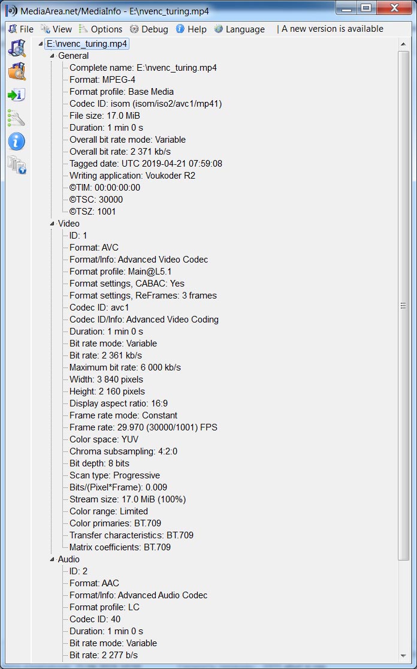Click the scrollbar down arrow
The image size is (417, 669).
403,656
